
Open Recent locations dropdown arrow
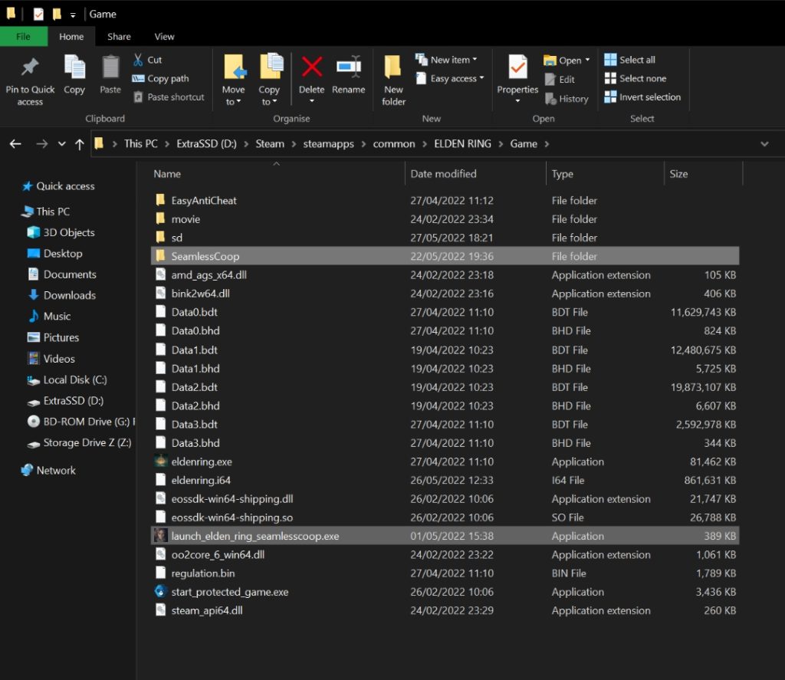click(x=61, y=144)
